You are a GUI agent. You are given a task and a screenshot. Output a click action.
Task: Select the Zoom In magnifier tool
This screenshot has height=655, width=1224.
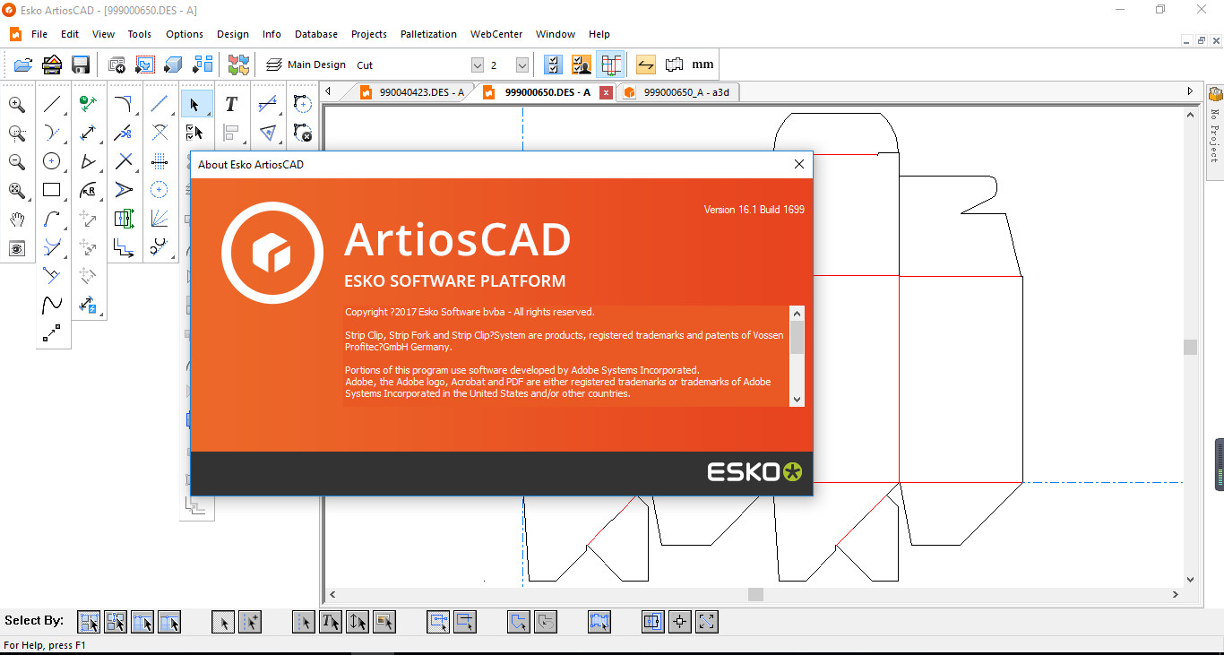pyautogui.click(x=16, y=104)
